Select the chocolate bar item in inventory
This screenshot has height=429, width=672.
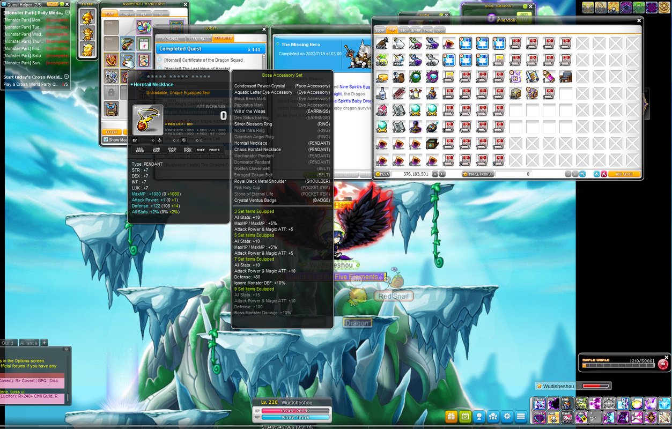pos(398,93)
